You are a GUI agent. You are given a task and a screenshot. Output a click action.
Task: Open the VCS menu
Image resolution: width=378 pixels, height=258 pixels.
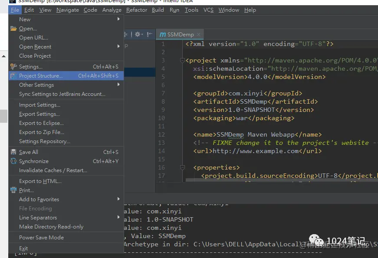point(208,10)
